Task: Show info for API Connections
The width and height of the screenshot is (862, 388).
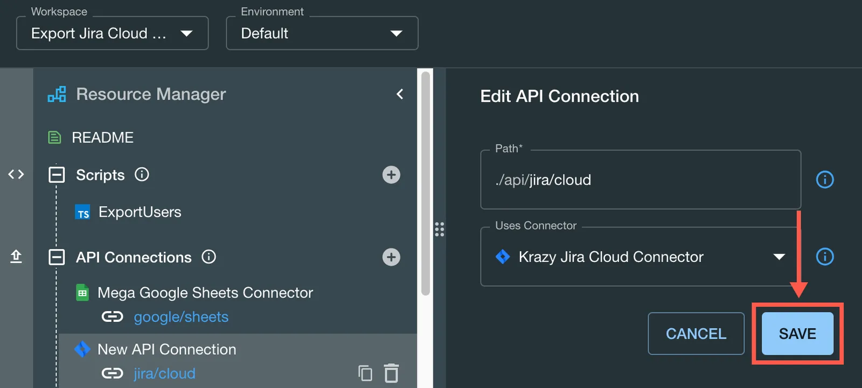Action: 208,257
